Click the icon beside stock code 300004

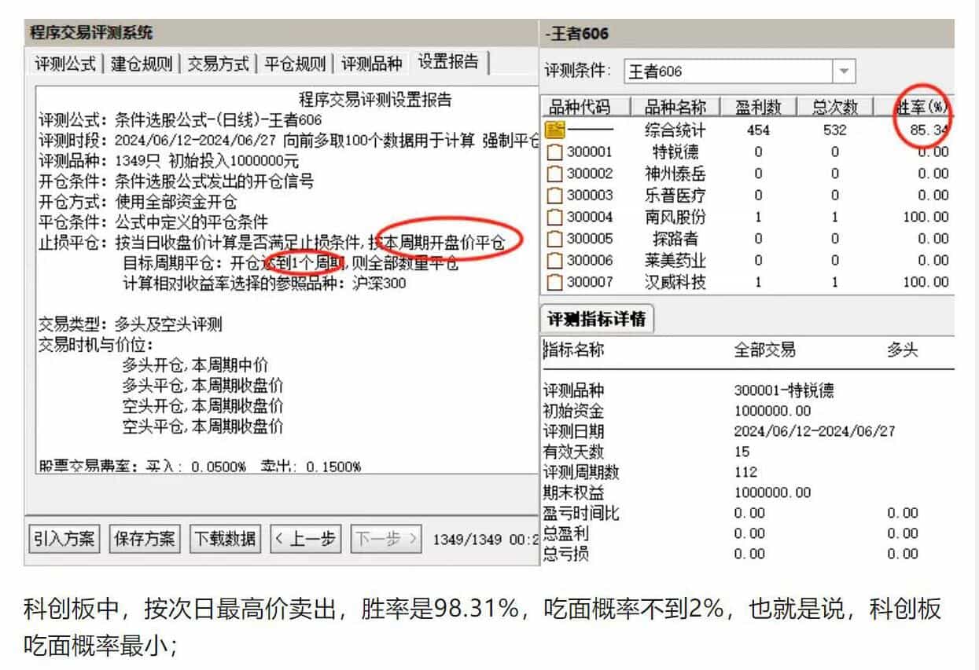point(554,217)
